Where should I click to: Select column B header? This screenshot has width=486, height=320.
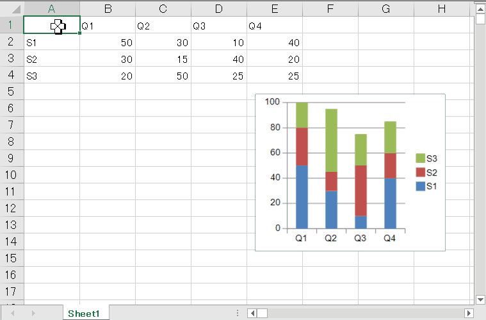click(x=108, y=9)
